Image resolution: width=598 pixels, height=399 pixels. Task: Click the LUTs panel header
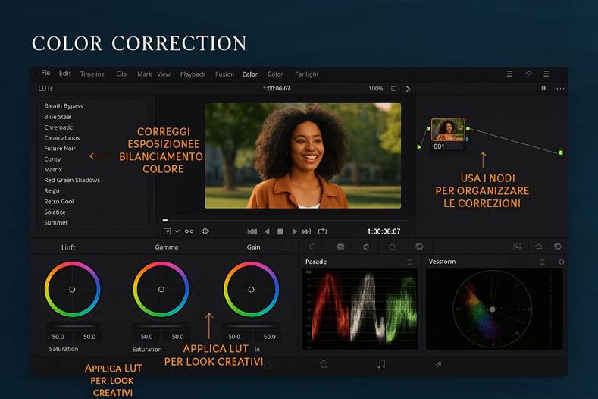tap(45, 89)
